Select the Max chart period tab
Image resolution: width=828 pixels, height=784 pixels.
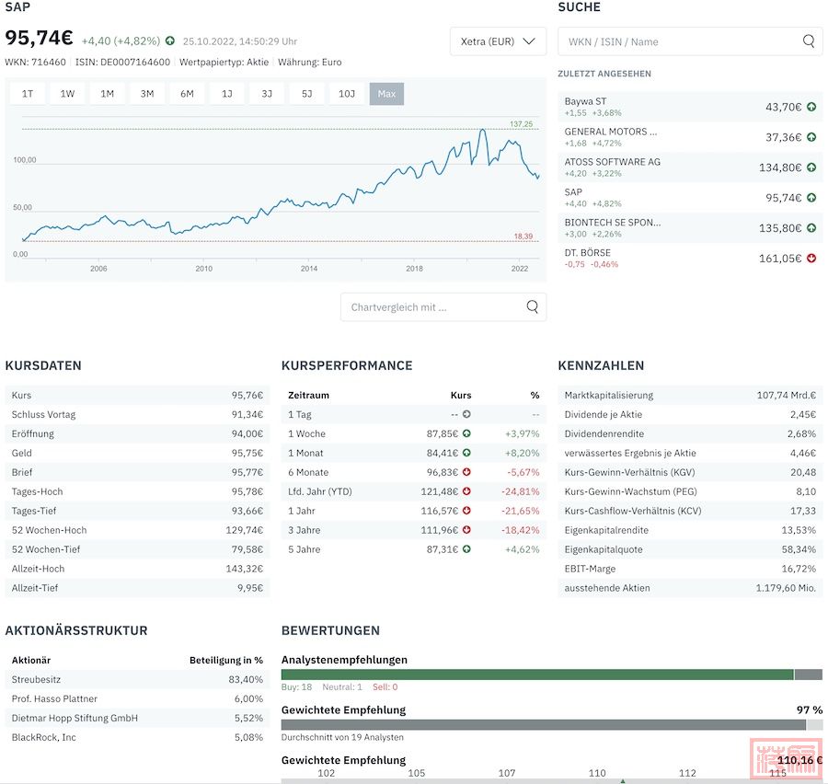[x=386, y=94]
